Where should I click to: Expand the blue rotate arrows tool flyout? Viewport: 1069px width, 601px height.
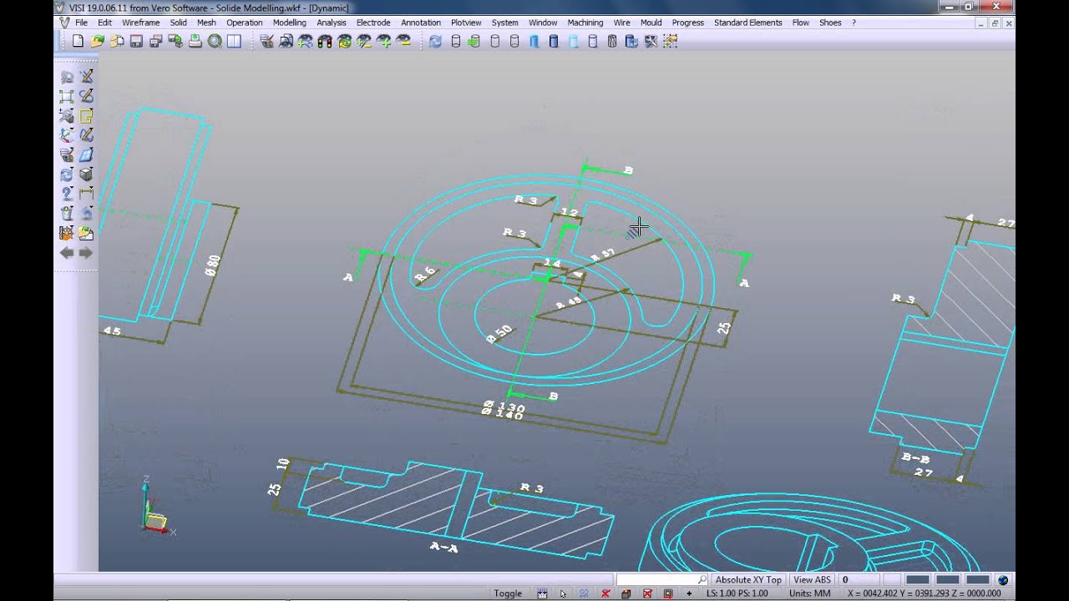(x=67, y=174)
